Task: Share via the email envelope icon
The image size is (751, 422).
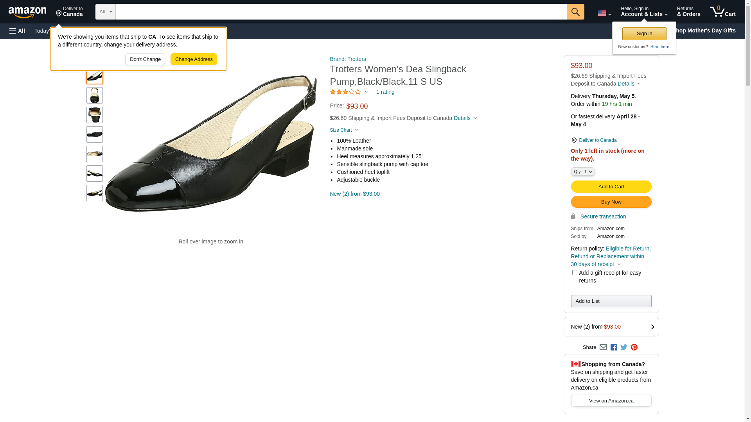Action: click(603, 347)
